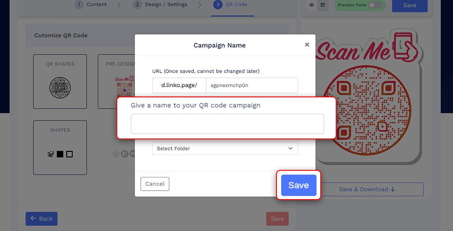This screenshot has height=231, width=453.
Task: Close the Campaign Name dialog
Action: pyautogui.click(x=307, y=45)
